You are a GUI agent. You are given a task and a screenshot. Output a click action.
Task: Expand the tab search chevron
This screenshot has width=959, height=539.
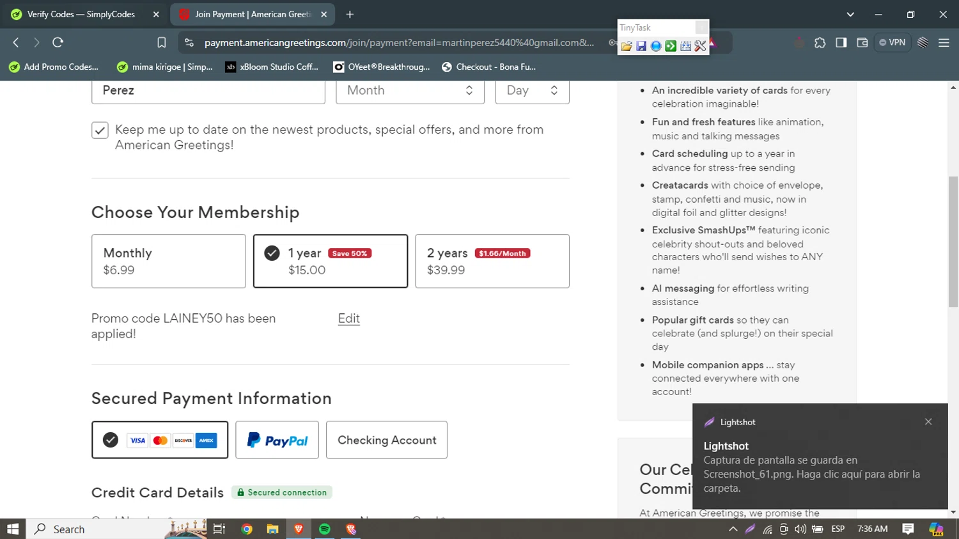point(850,14)
